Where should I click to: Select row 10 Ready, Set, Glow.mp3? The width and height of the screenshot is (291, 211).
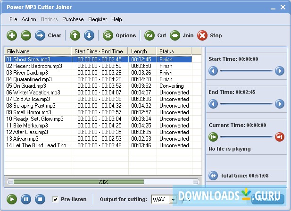[99, 119]
